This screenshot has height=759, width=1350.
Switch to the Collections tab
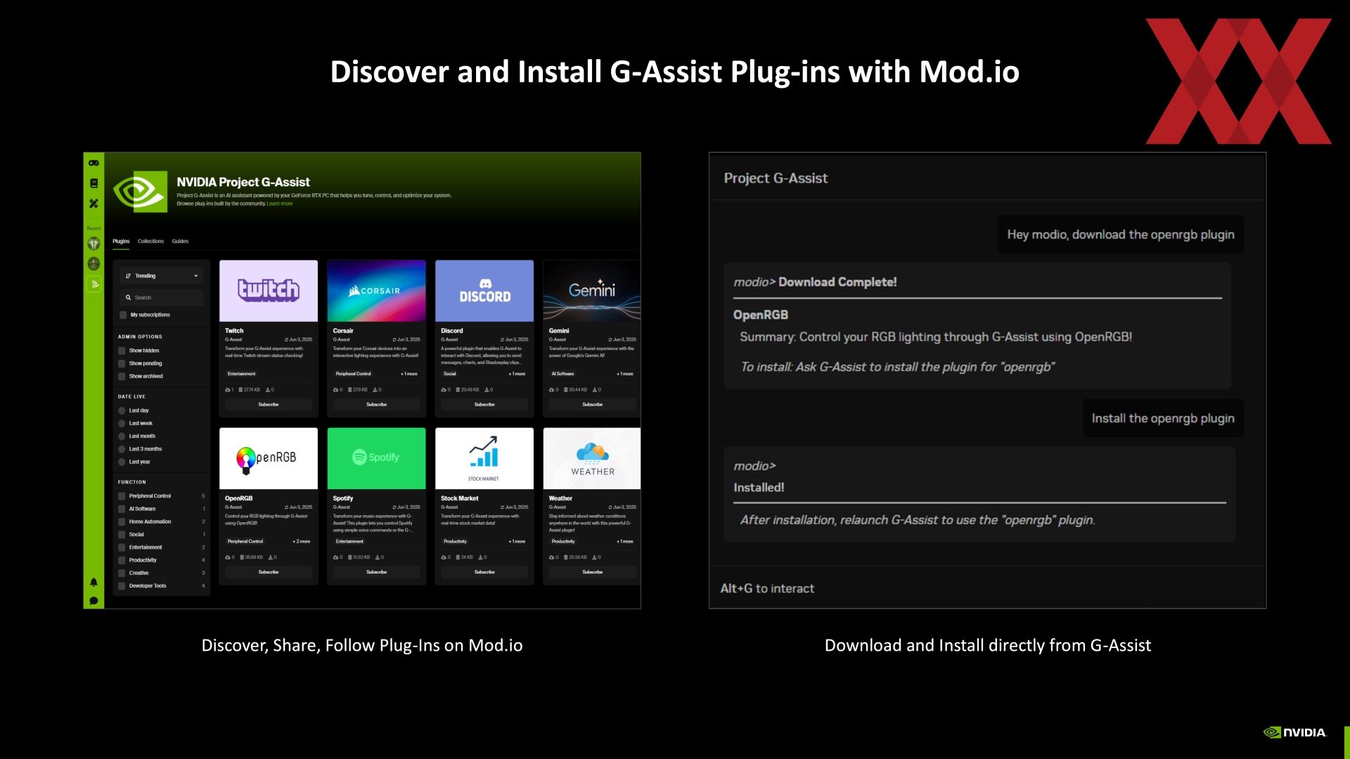coord(150,241)
